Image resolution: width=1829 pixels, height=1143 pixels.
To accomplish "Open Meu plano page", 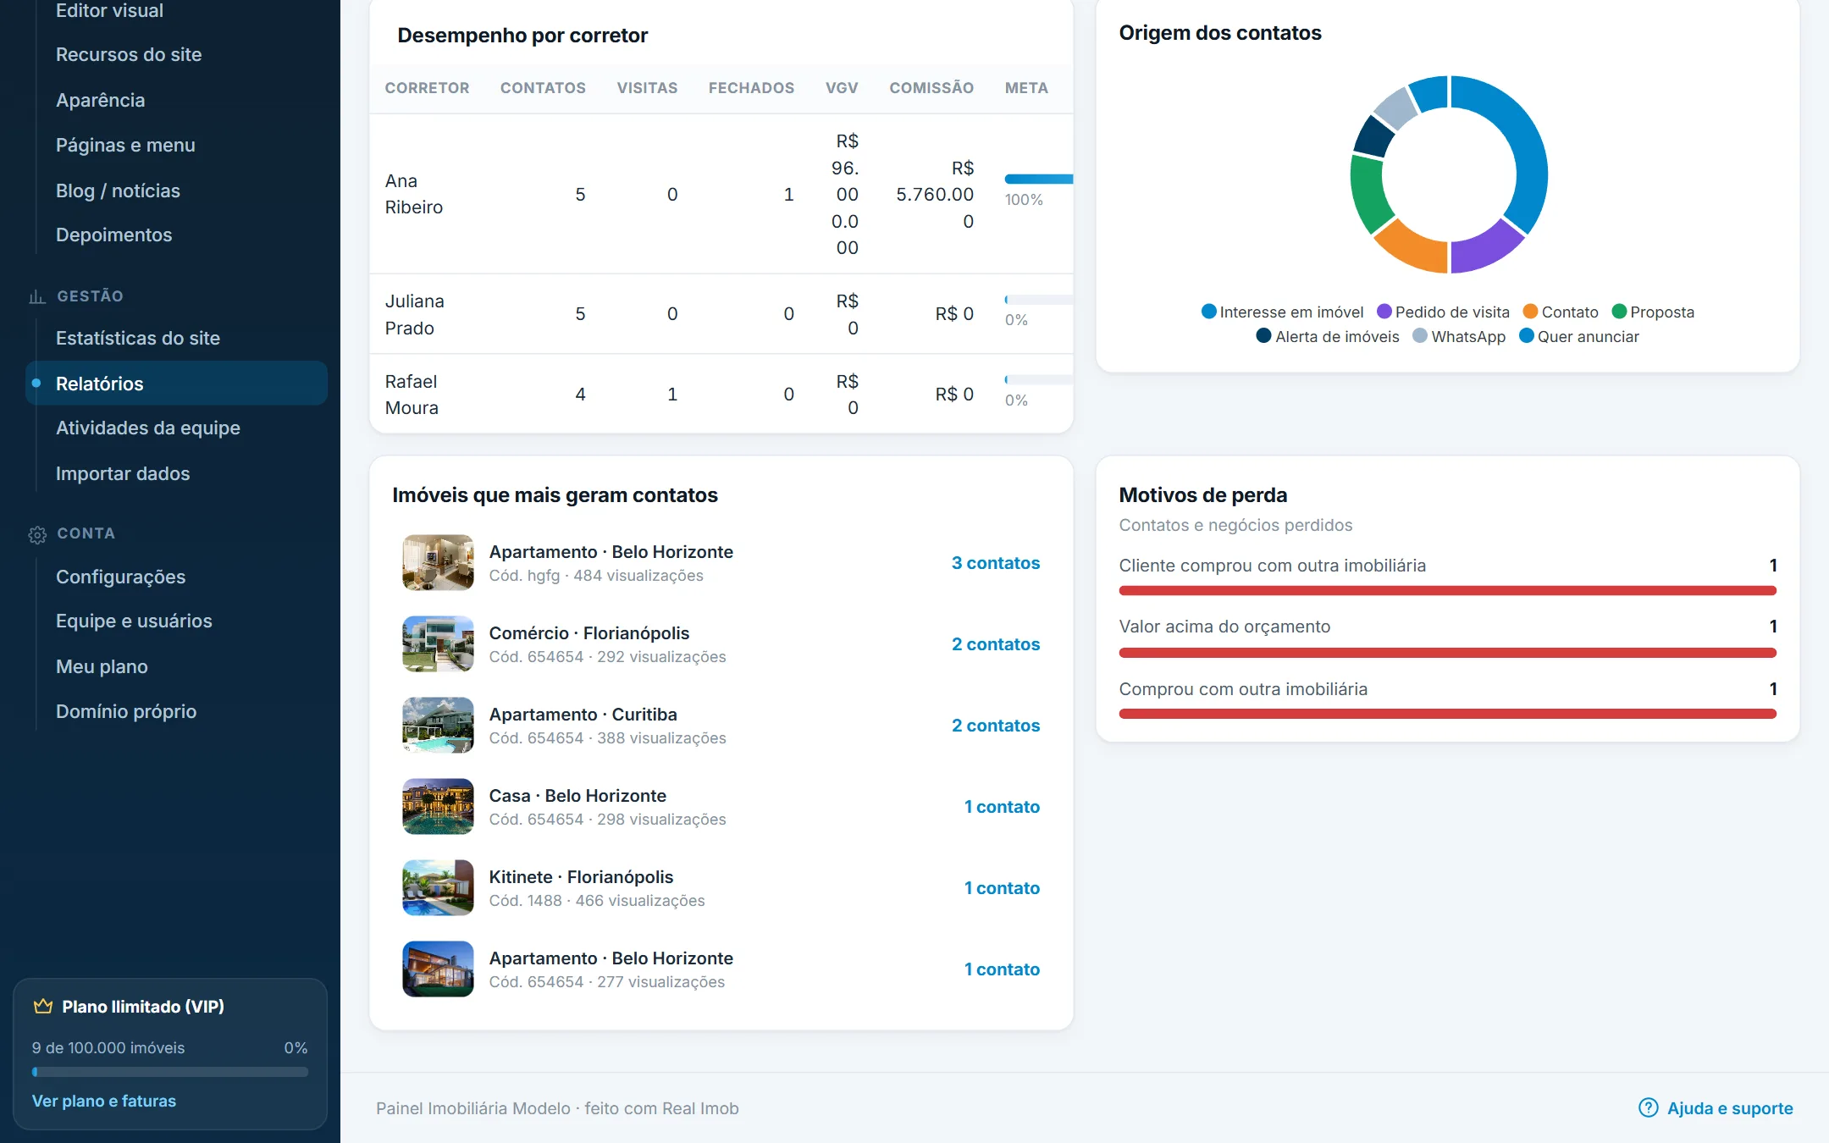I will click(x=102, y=666).
